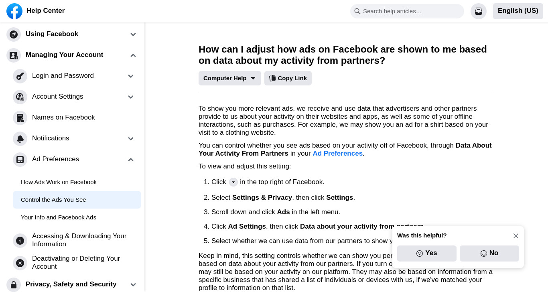Expand the Account Settings chevron
The image size is (548, 292).
pos(131,97)
